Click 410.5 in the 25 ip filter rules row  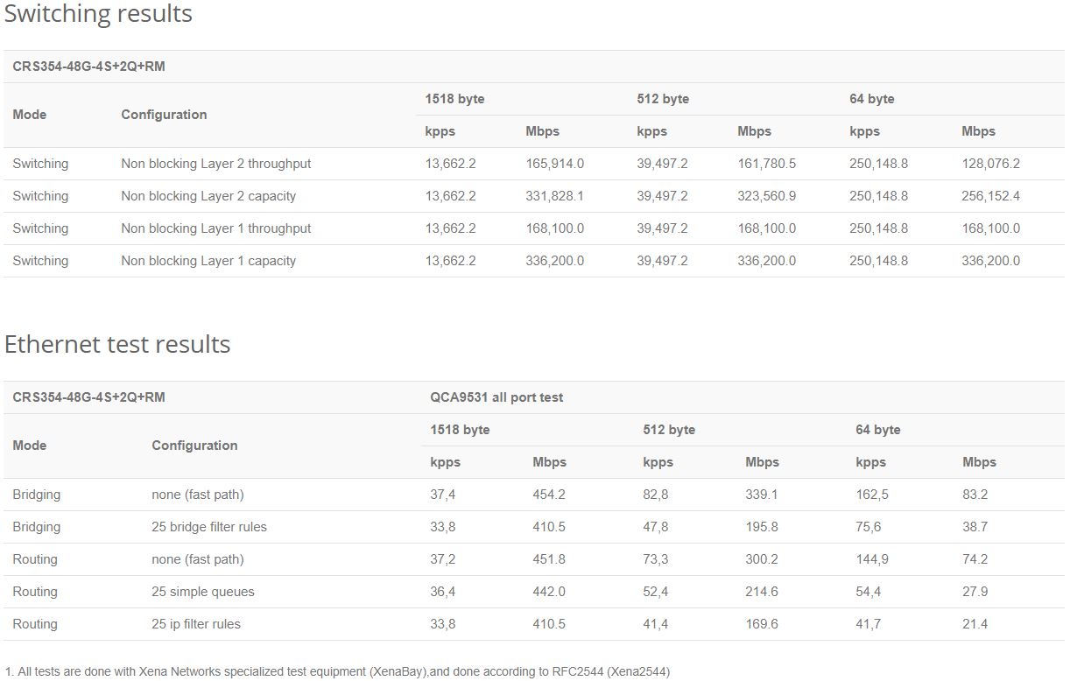[549, 624]
